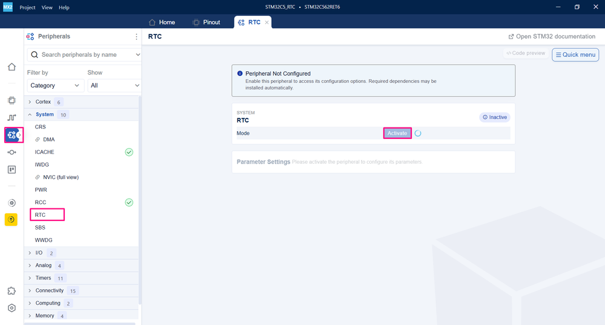Open the hexagon settings icon at sidebar bottom
The image size is (605, 325).
[12, 308]
